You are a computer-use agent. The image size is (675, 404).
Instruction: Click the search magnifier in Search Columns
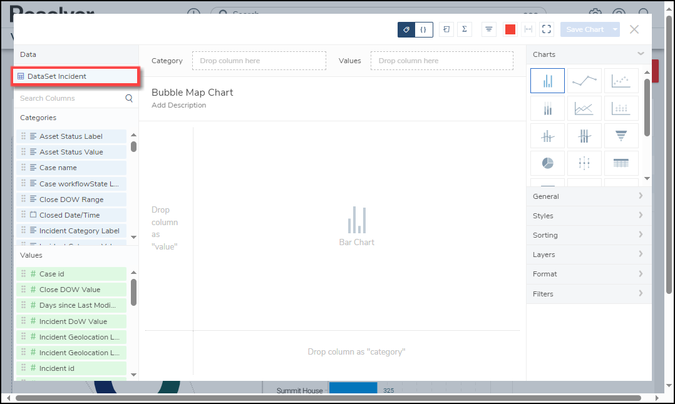pyautogui.click(x=129, y=98)
